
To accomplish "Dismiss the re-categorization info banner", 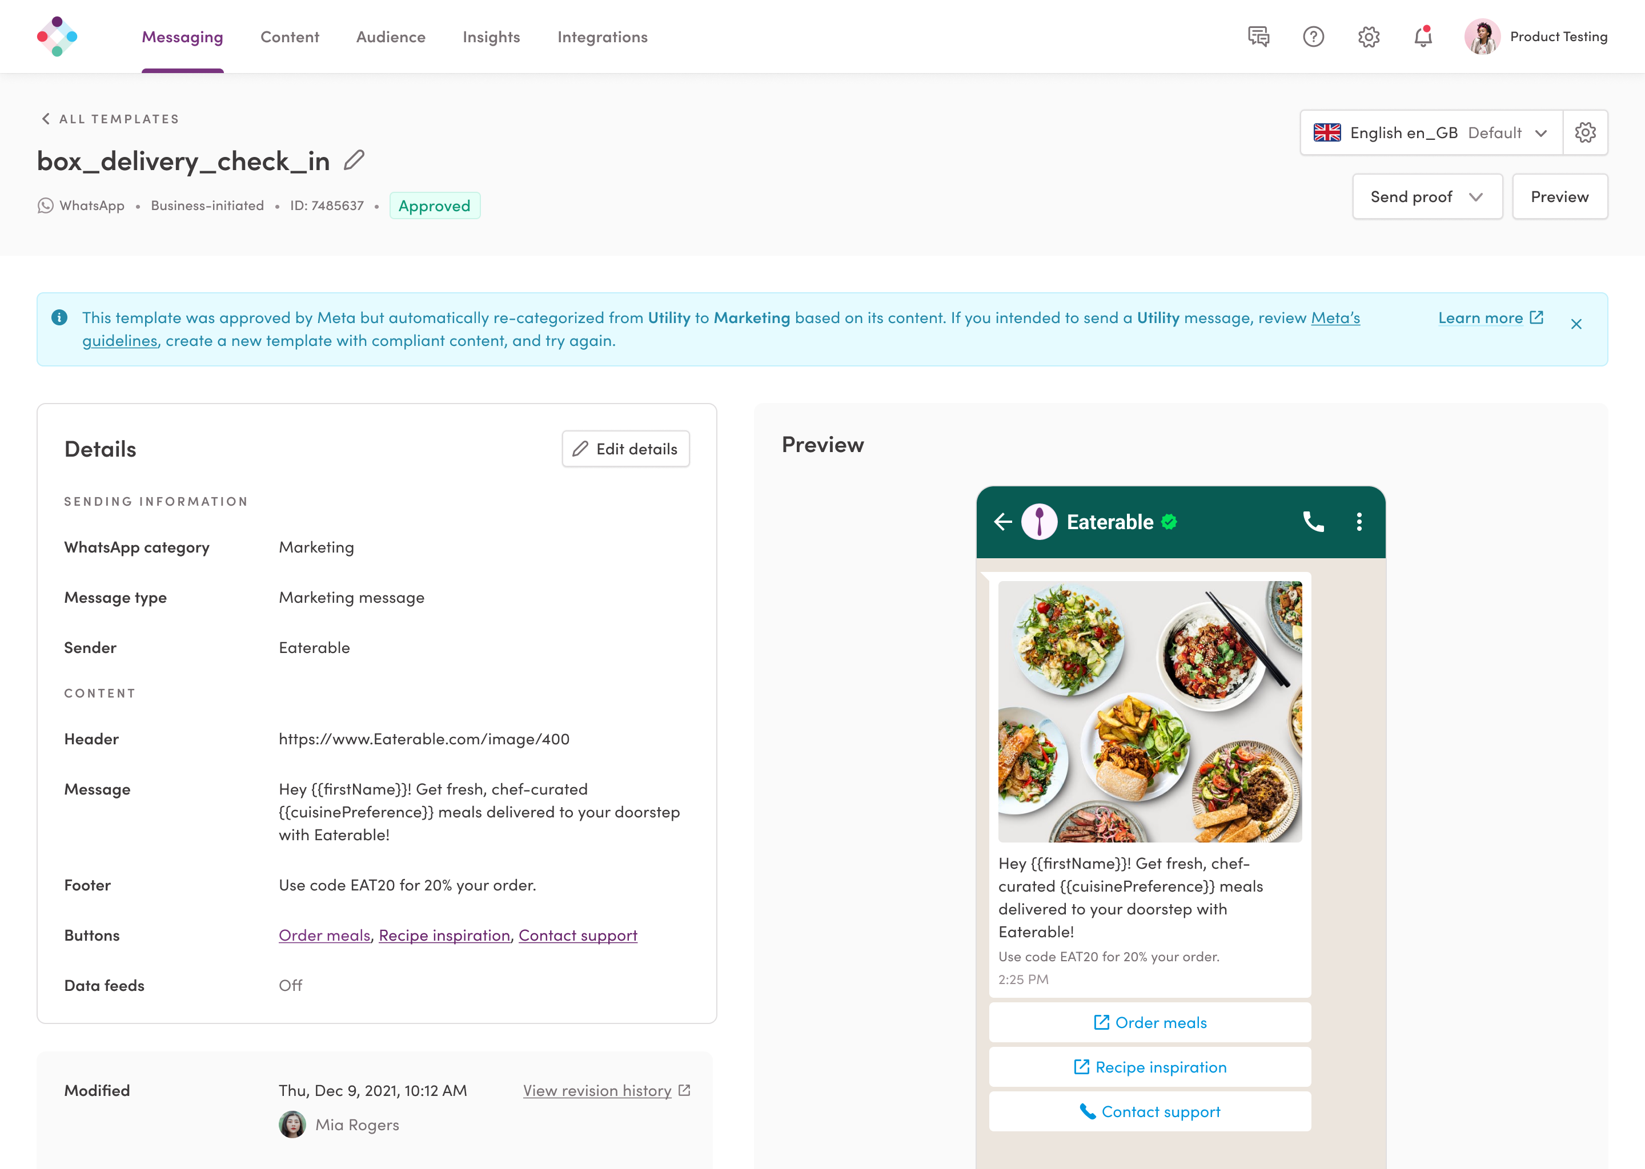I will 1576,324.
